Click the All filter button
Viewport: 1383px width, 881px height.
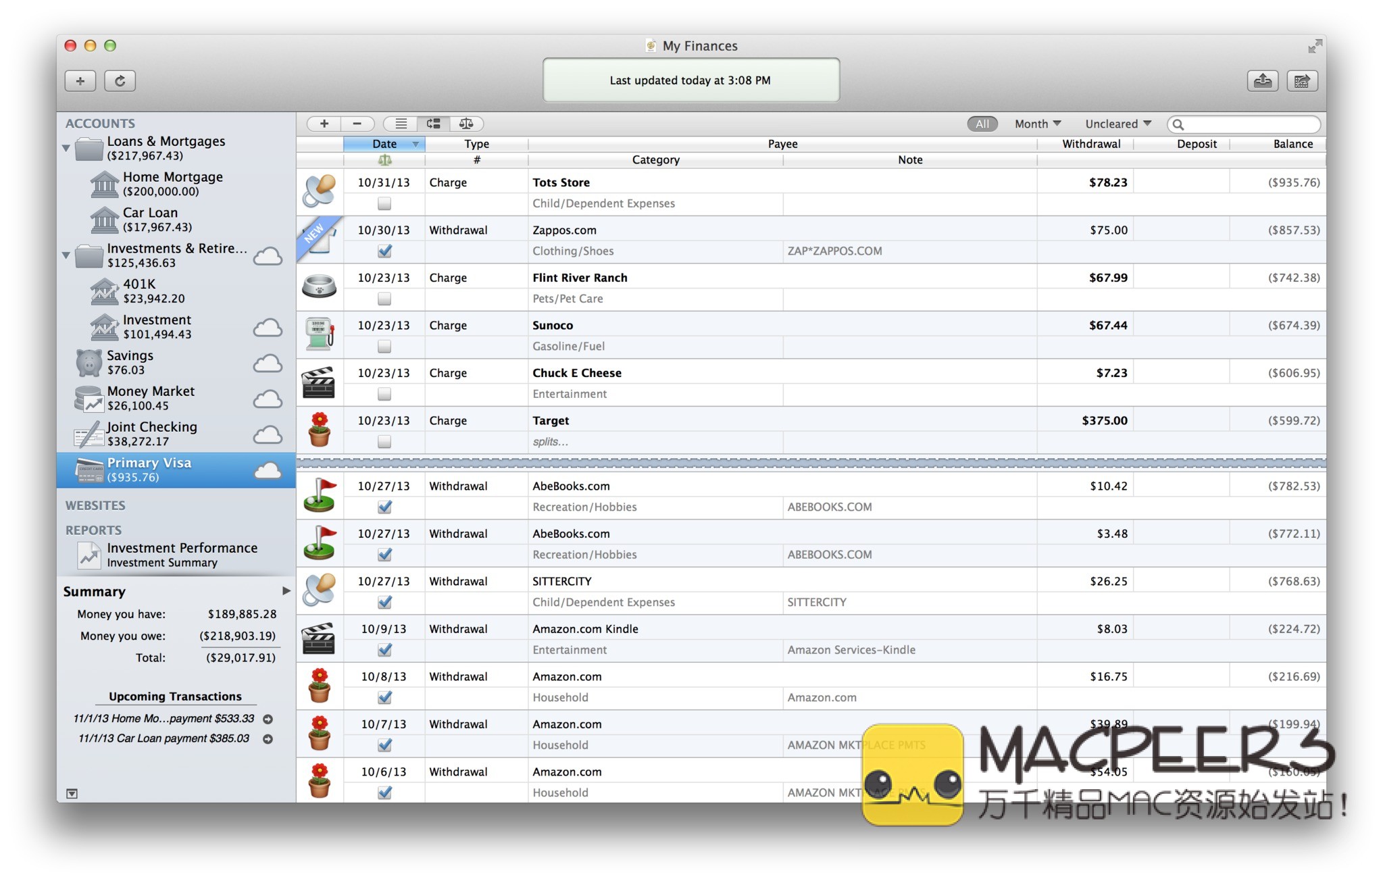[x=982, y=124]
